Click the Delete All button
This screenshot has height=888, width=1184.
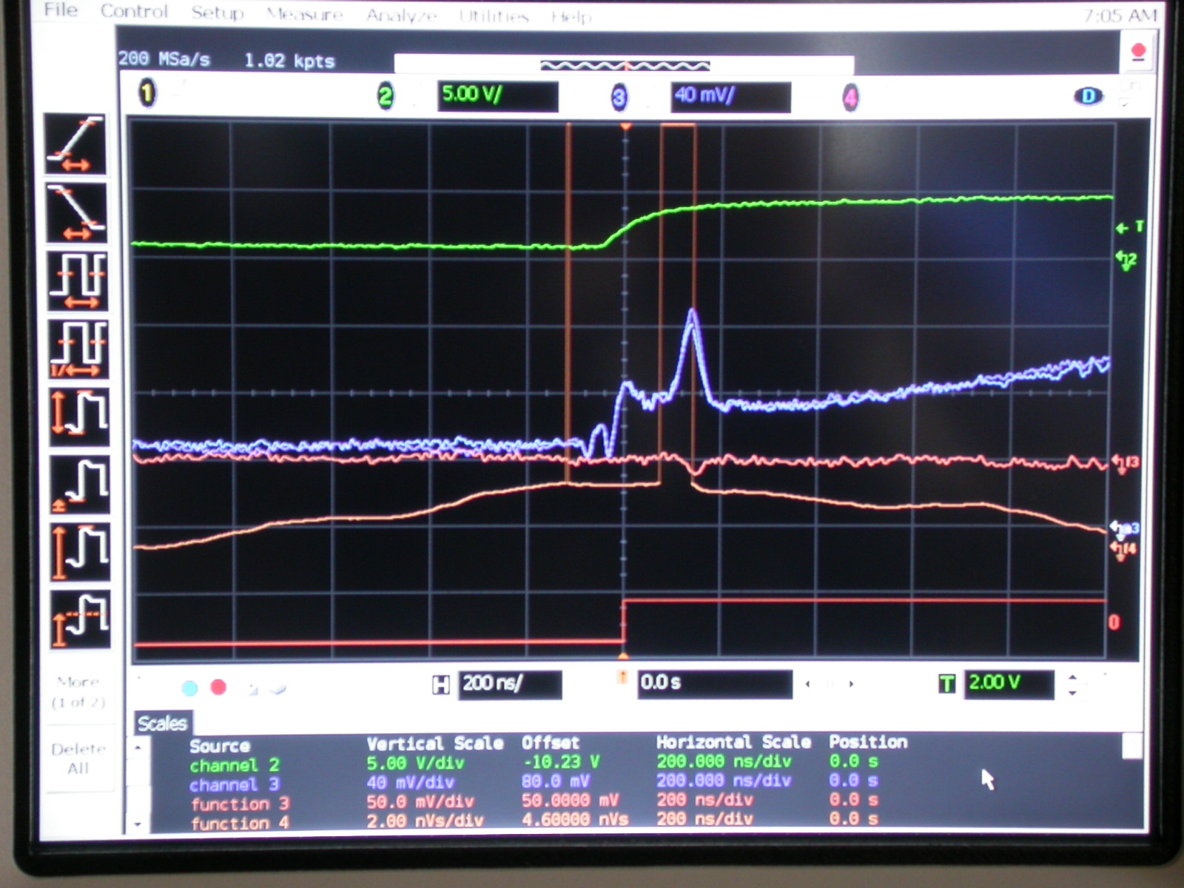tap(78, 758)
